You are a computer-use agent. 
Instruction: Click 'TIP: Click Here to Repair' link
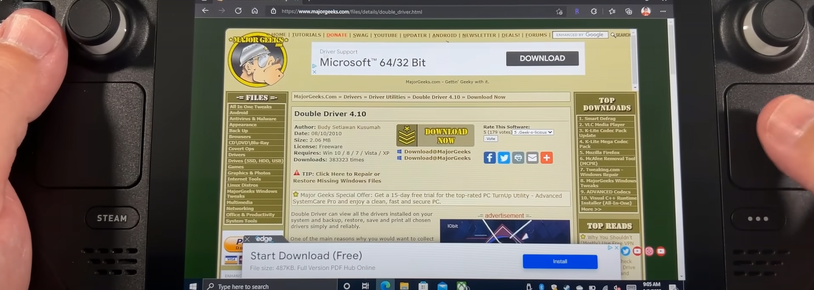pos(341,174)
